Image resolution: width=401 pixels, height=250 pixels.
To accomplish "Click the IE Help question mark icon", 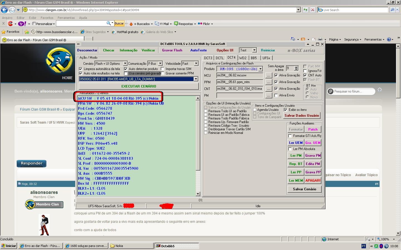I will point(389,39).
